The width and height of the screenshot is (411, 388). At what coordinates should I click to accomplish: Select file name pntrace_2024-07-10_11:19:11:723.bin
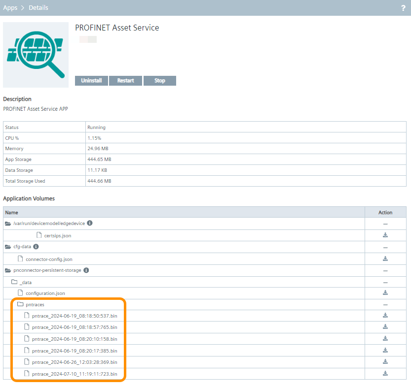pos(75,374)
